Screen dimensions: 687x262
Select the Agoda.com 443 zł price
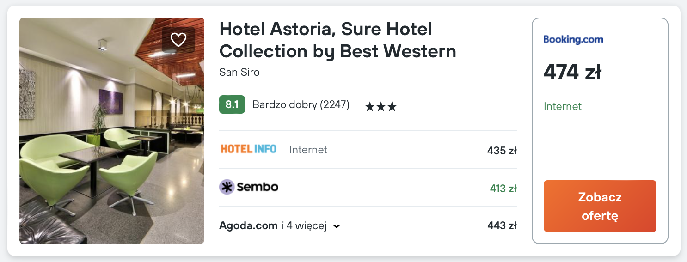(x=502, y=226)
